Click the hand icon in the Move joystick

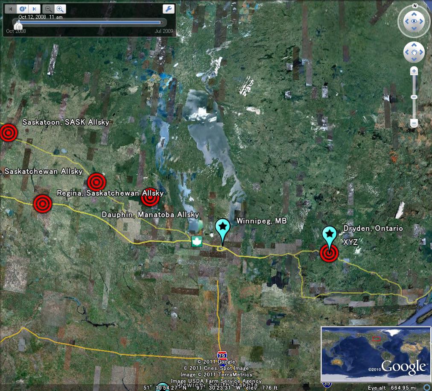coord(413,52)
